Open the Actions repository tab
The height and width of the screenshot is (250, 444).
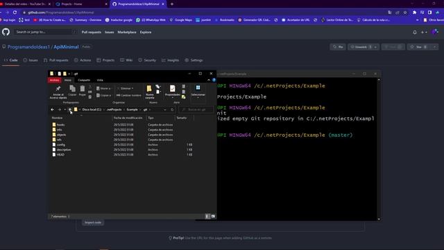click(x=83, y=60)
